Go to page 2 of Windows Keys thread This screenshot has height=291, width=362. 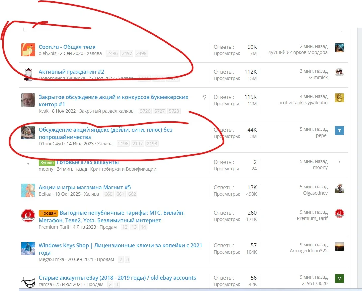(121, 259)
